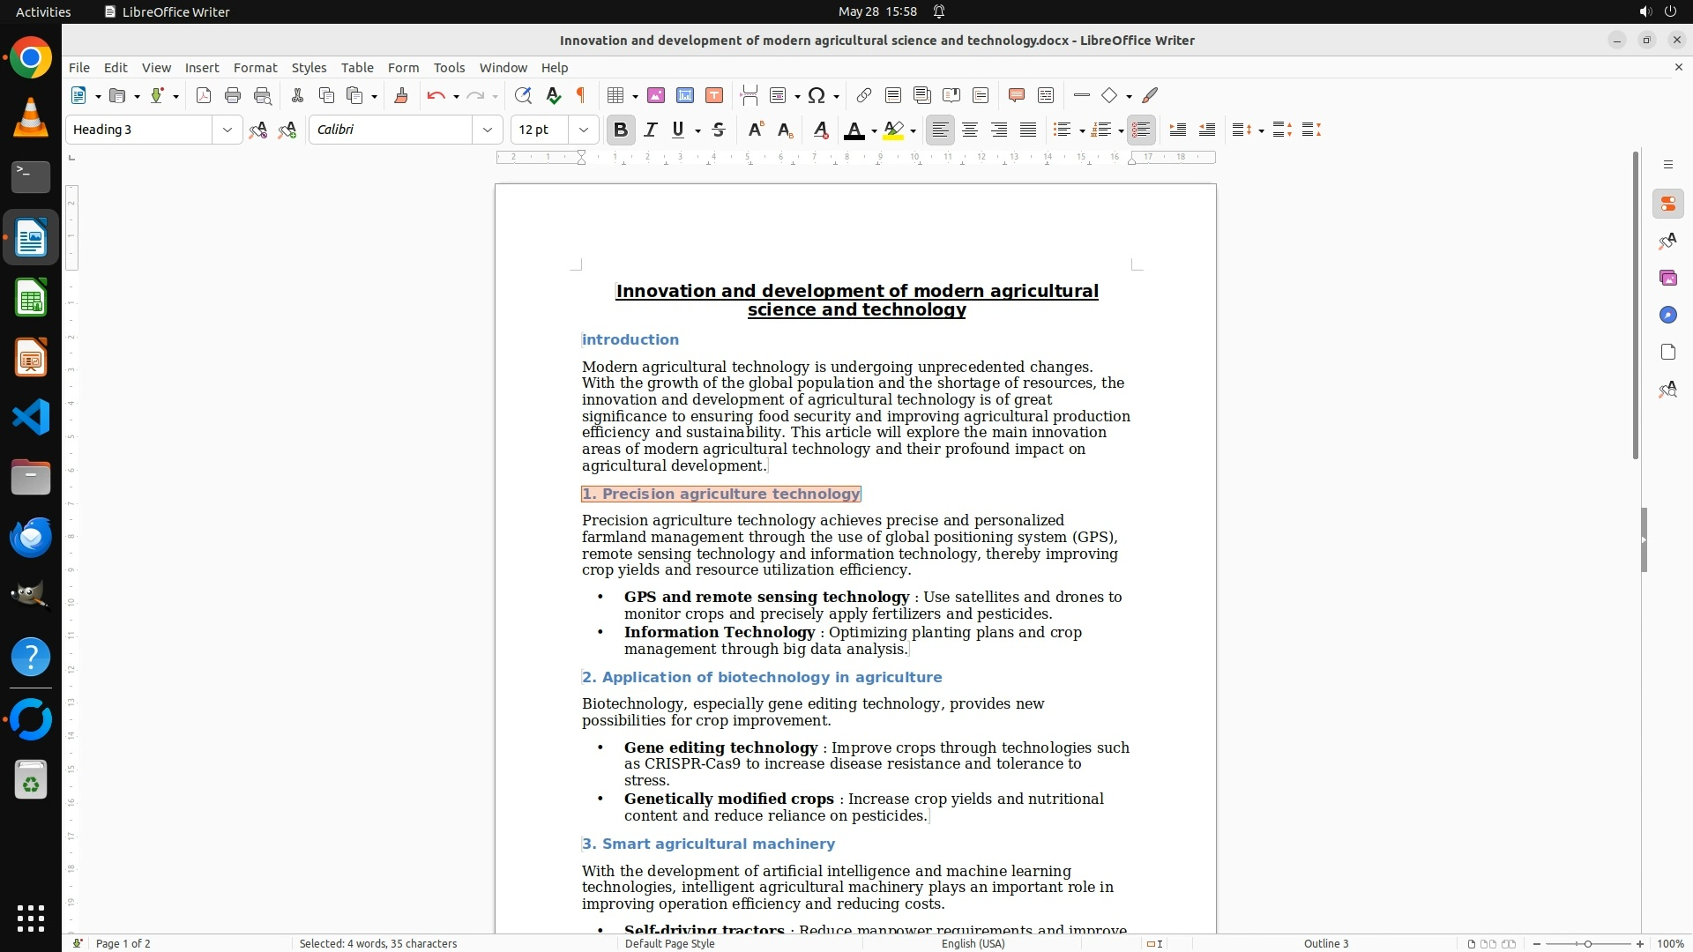Click the Export as PDF icon
The width and height of the screenshot is (1693, 952).
204,95
